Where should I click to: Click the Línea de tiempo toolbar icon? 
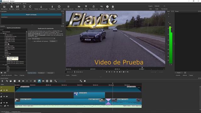tap(79, 7)
